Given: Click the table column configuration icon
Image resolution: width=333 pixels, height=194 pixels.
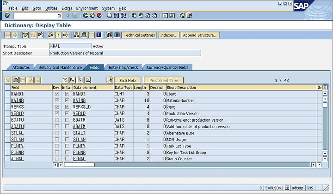Looking at the screenshot, I should tap(325, 87).
